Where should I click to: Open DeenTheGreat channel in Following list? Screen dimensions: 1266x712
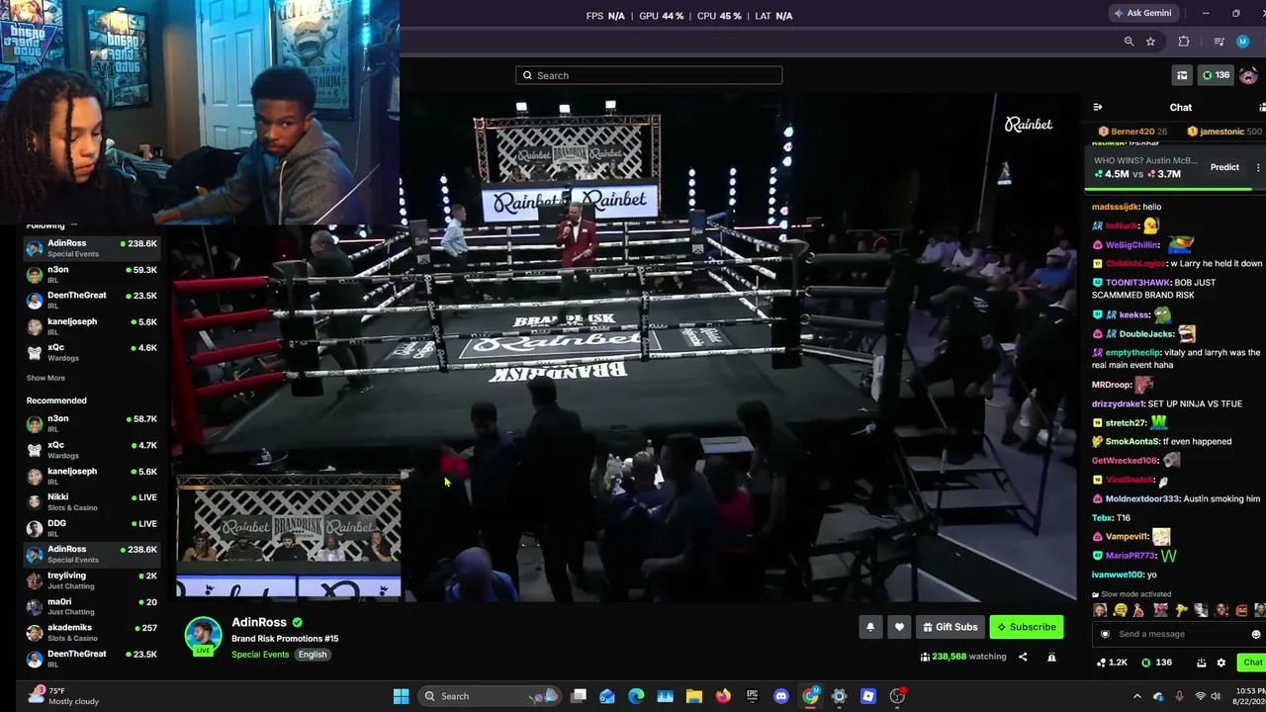point(91,301)
